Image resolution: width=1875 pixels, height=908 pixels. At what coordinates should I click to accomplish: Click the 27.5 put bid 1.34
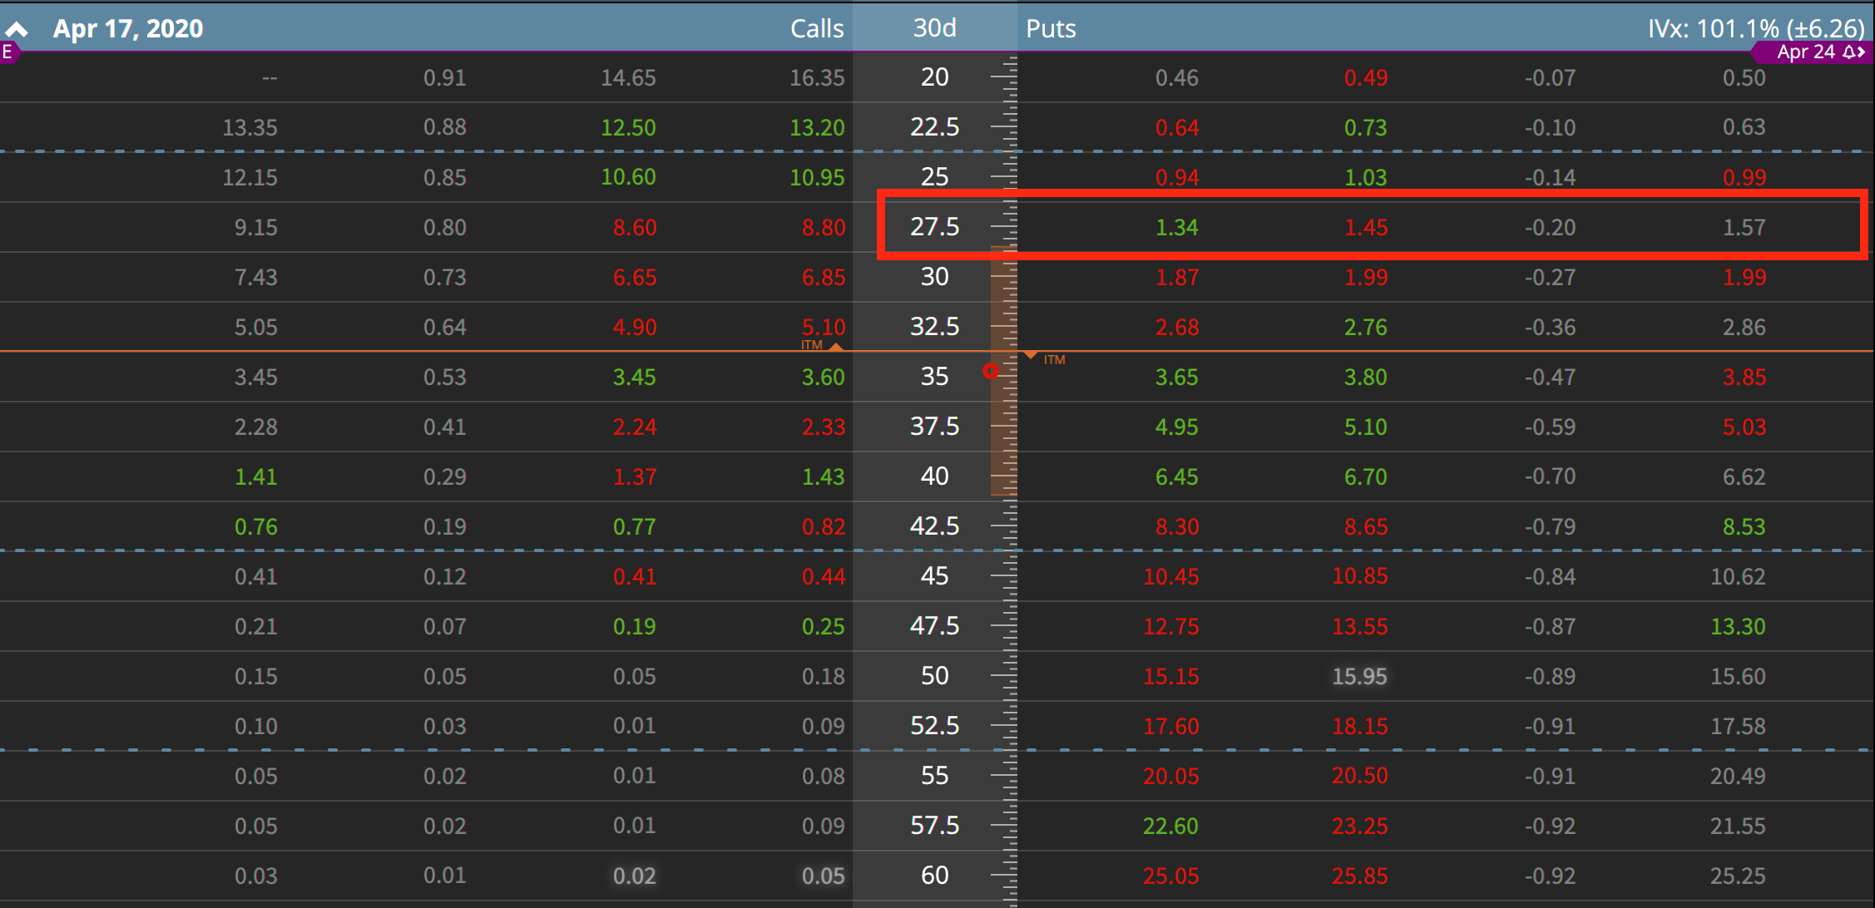point(1176,227)
